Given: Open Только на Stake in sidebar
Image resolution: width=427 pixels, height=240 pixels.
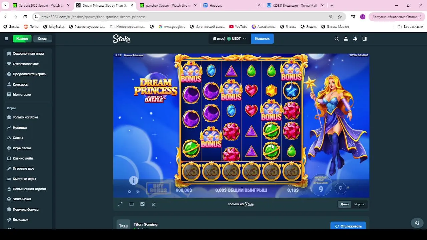Looking at the screenshot, I should click(x=26, y=117).
